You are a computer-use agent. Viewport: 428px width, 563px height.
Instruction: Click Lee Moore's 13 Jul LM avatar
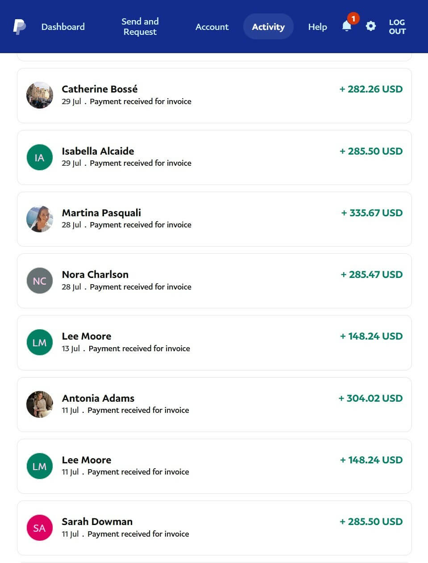coord(40,342)
